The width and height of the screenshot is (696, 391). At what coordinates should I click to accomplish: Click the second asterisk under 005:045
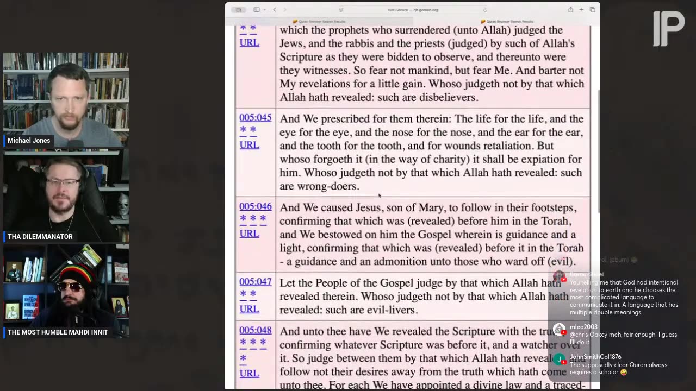point(253,131)
